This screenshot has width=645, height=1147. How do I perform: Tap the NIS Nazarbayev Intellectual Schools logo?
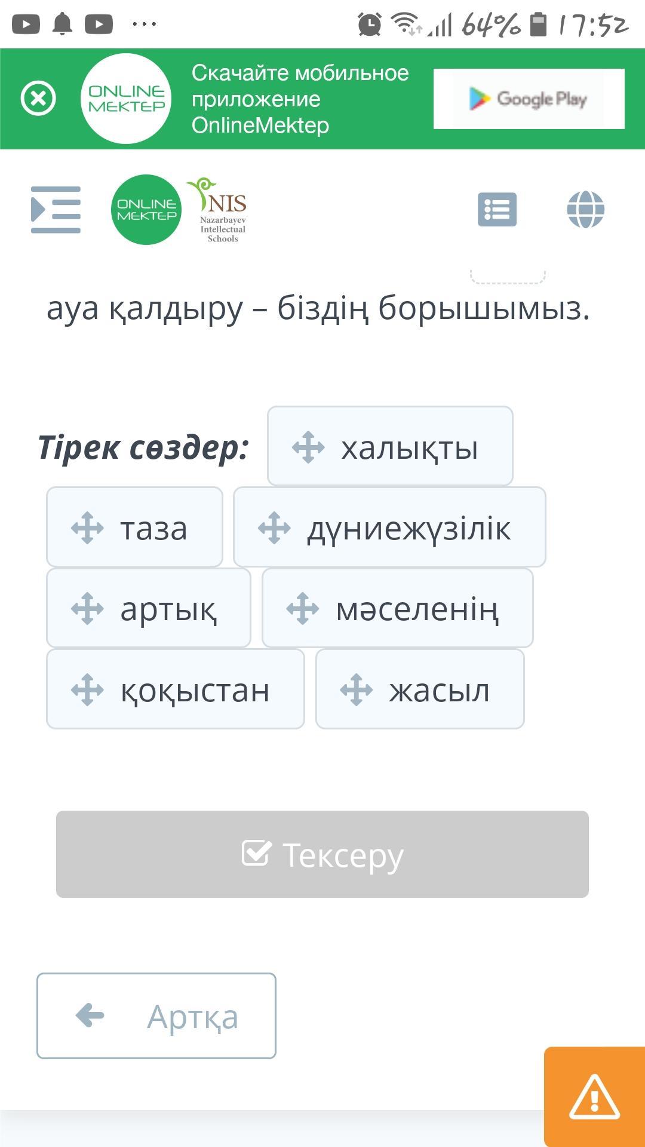(220, 210)
